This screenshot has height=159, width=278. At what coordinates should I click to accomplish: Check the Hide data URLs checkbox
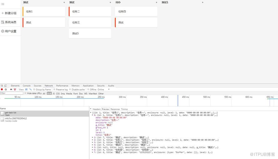tap(25, 93)
